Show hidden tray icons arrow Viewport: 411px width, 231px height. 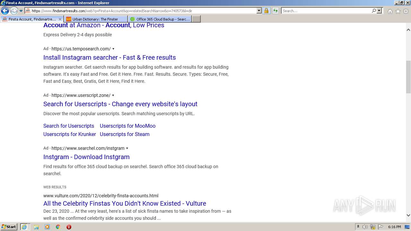tap(358, 227)
